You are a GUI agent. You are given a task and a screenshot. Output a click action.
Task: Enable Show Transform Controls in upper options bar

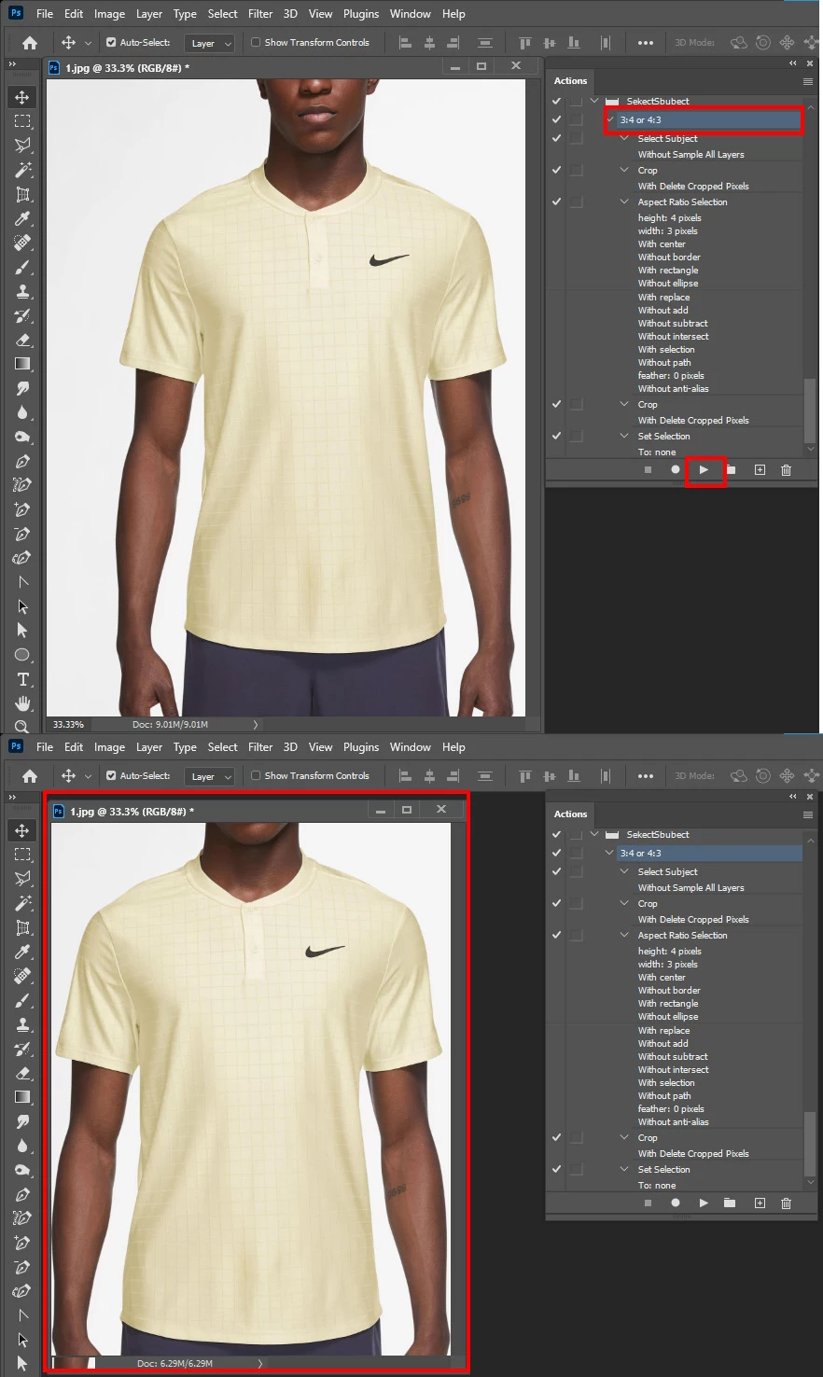coord(256,42)
